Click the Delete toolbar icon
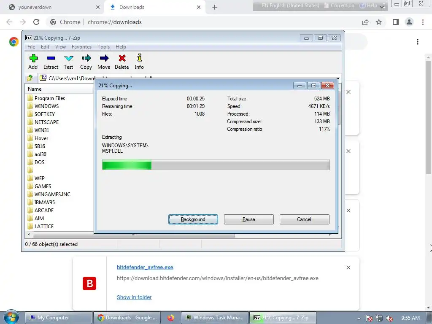Screen dimensions: 432x324 pos(122,62)
